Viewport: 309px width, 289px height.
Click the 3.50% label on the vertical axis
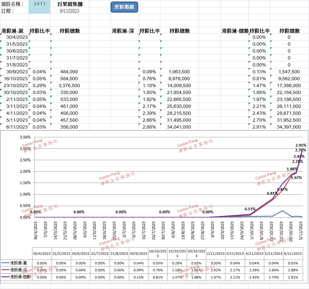pyautogui.click(x=25, y=137)
